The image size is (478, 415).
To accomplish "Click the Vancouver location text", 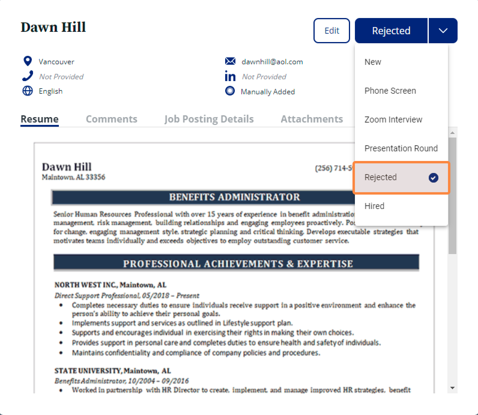I will 56,62.
